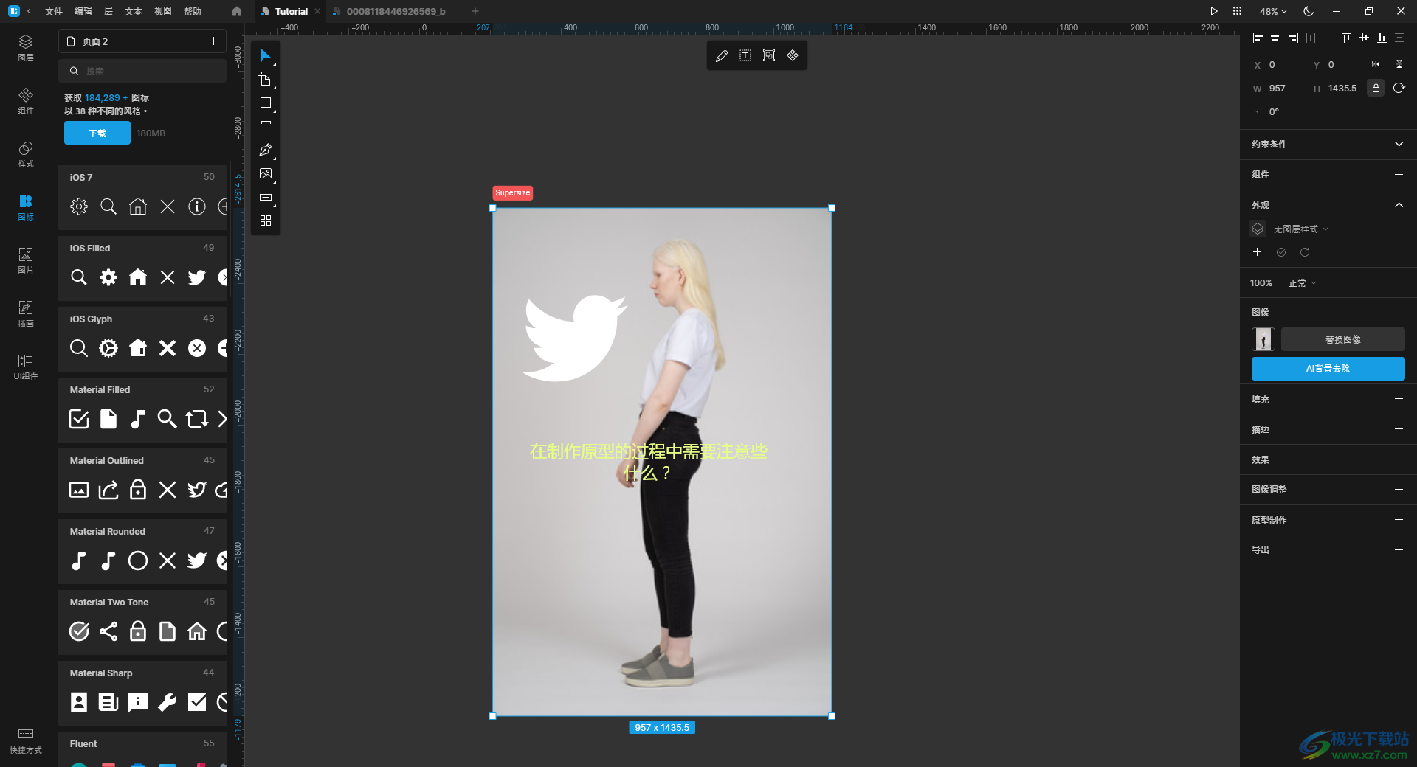
Task: Open the 无图层样式 layer style dropdown
Action: coord(1300,229)
